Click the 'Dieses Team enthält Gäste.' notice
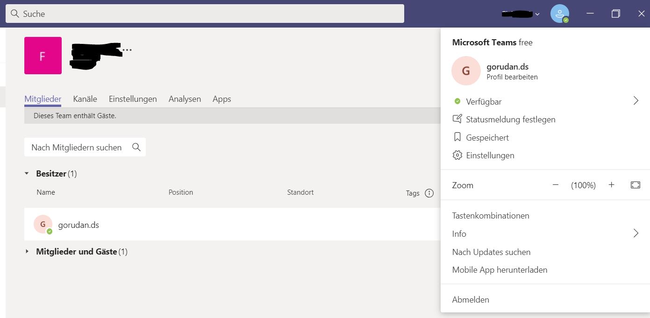The width and height of the screenshot is (650, 318). (75, 116)
